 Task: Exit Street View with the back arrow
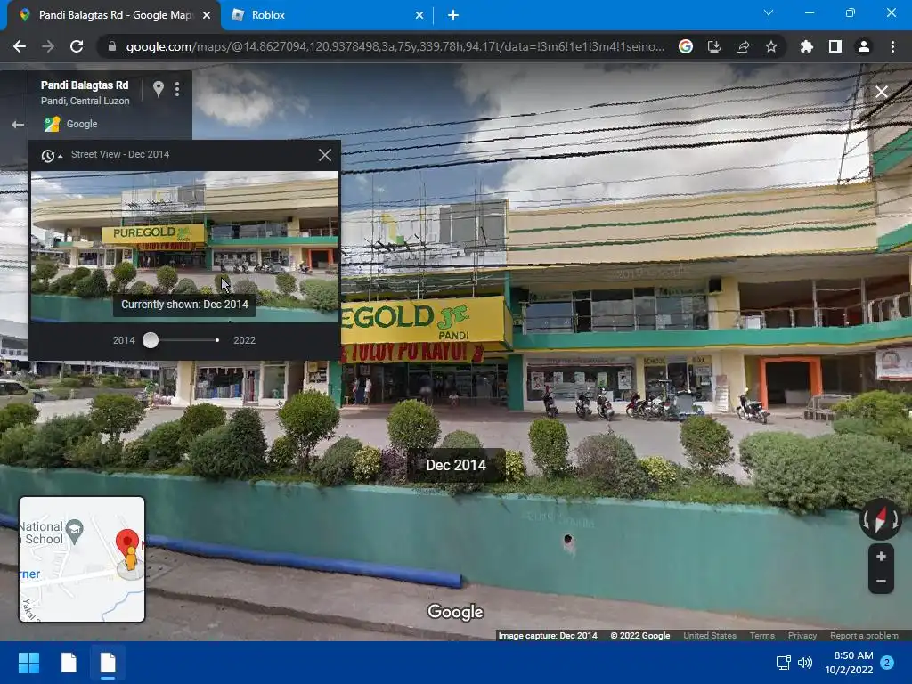[18, 125]
